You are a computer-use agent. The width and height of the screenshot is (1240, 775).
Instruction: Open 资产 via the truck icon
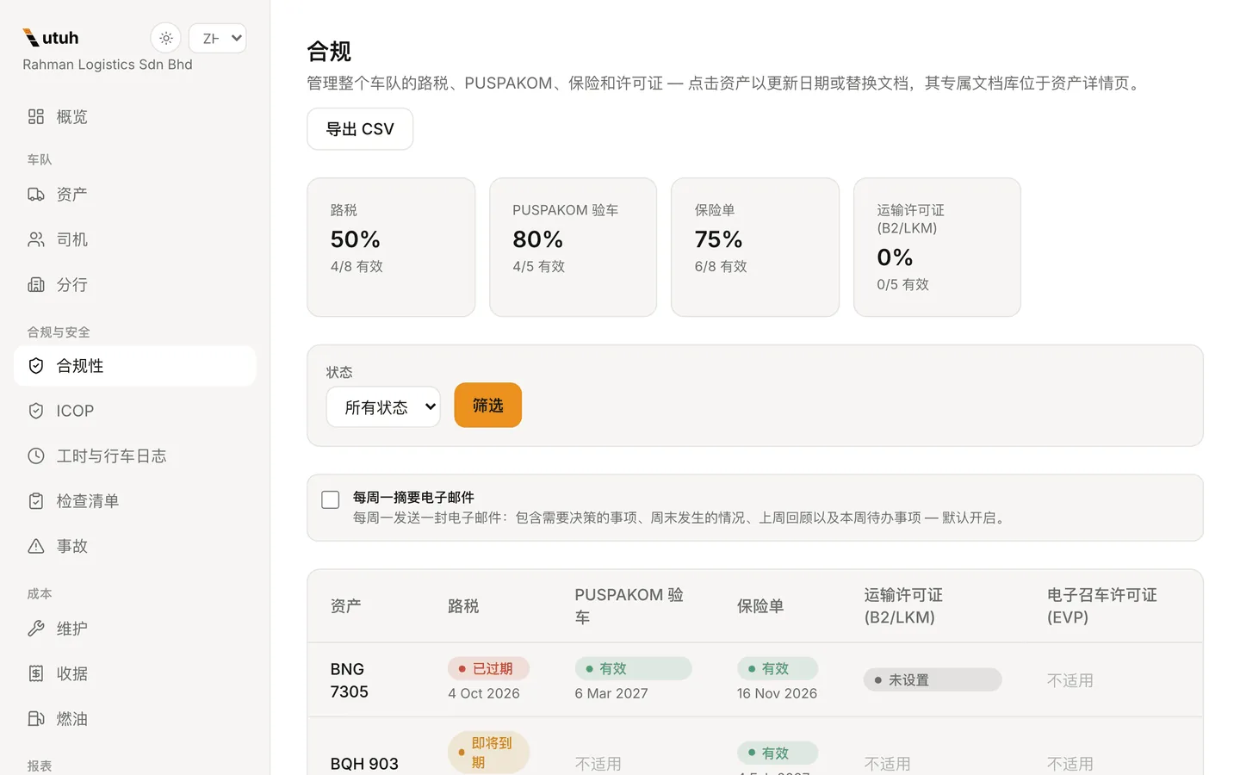[36, 195]
